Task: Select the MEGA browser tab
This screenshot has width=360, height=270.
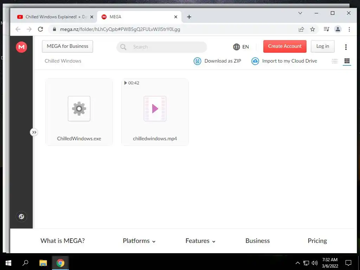Action: (x=139, y=17)
